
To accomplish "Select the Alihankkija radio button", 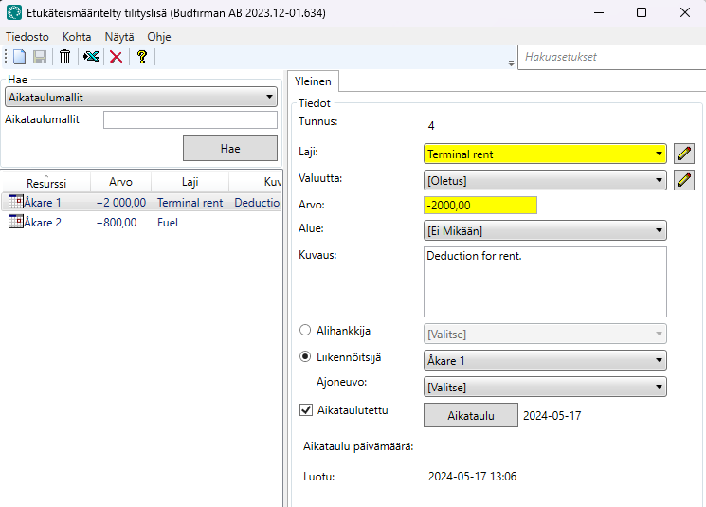I will (305, 331).
